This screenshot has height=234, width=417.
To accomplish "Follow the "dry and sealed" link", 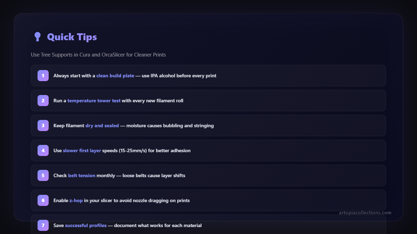I will (102, 125).
